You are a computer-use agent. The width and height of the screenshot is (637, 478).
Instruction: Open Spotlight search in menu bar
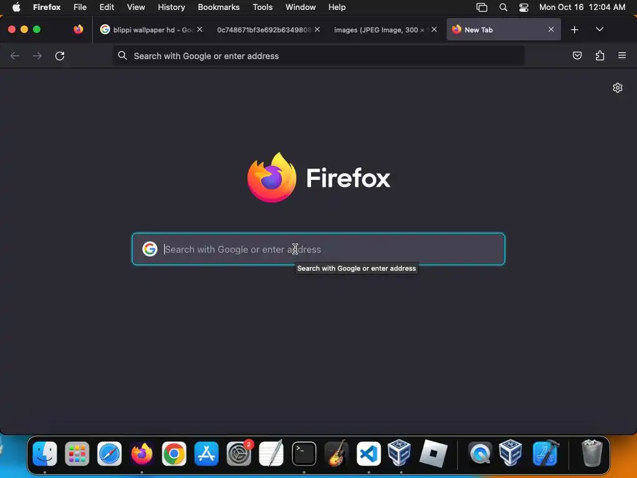point(503,7)
